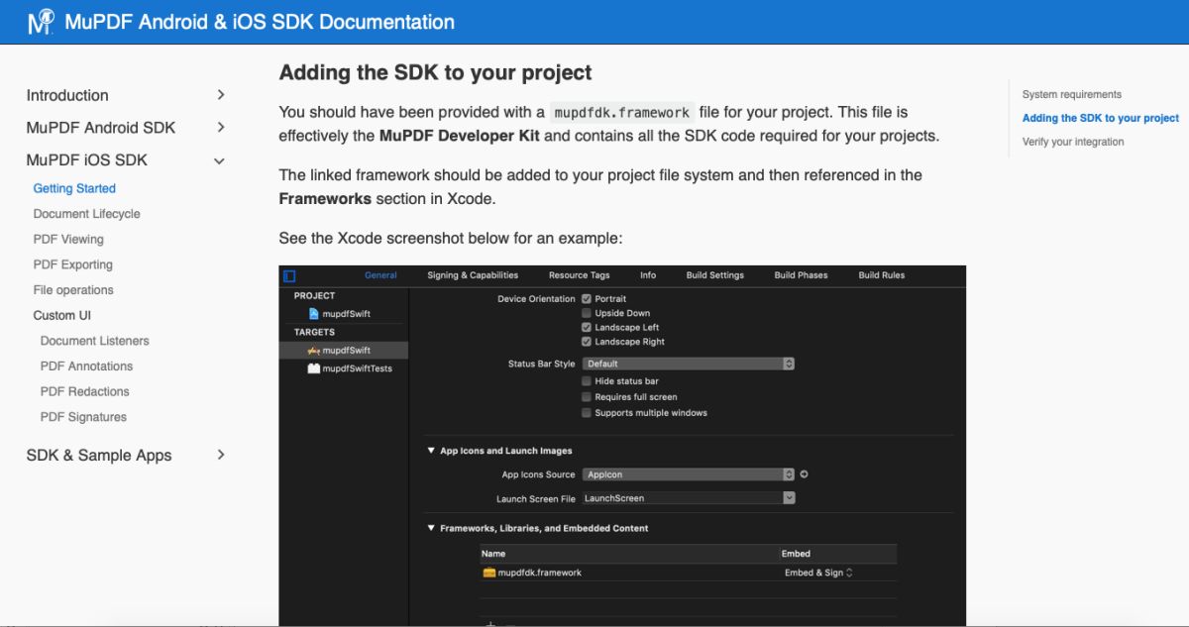Open the Info tab

648,275
